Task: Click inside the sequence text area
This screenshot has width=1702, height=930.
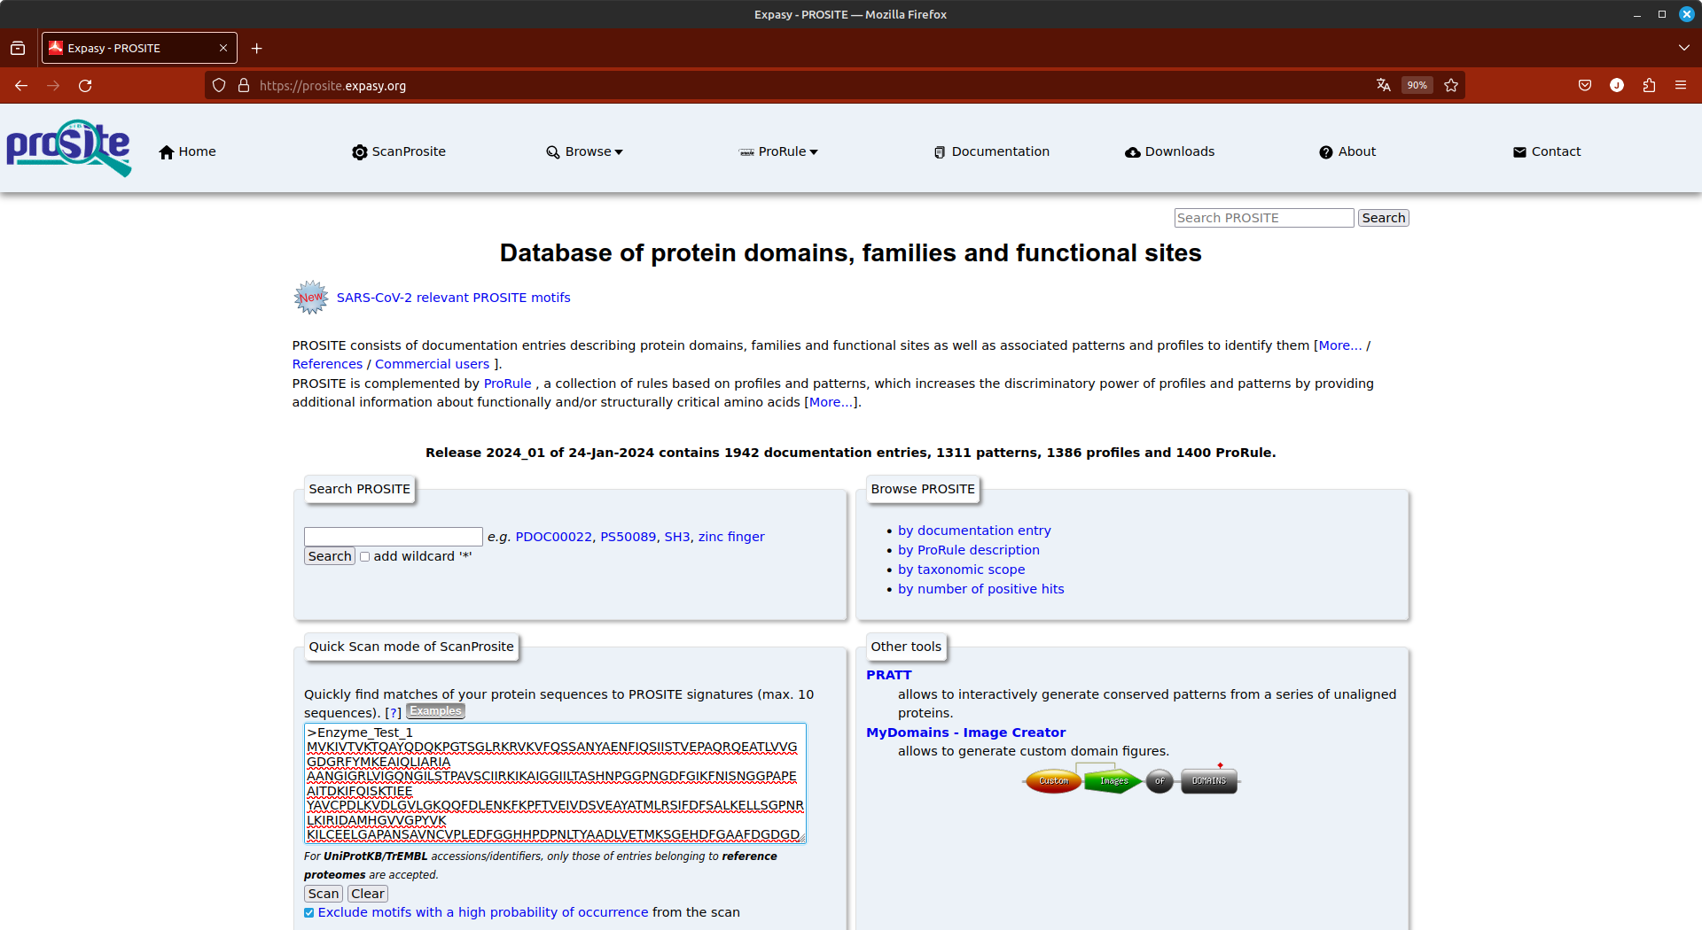Action: coord(555,783)
